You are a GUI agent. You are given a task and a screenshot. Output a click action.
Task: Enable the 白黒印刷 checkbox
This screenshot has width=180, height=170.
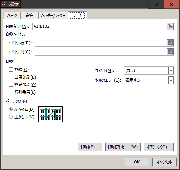(11, 77)
